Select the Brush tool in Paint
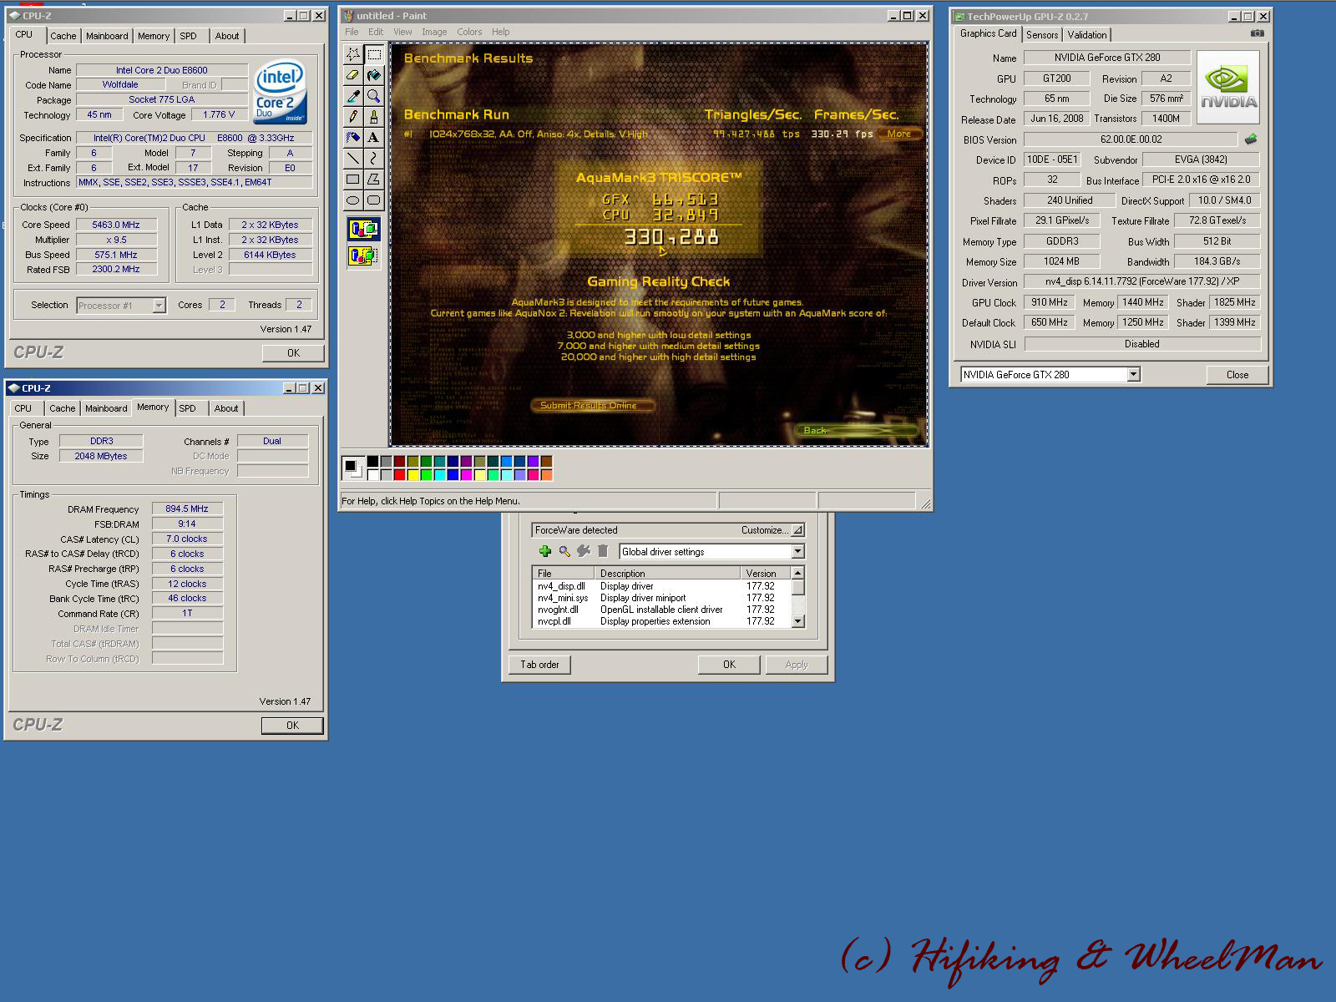 [x=374, y=117]
